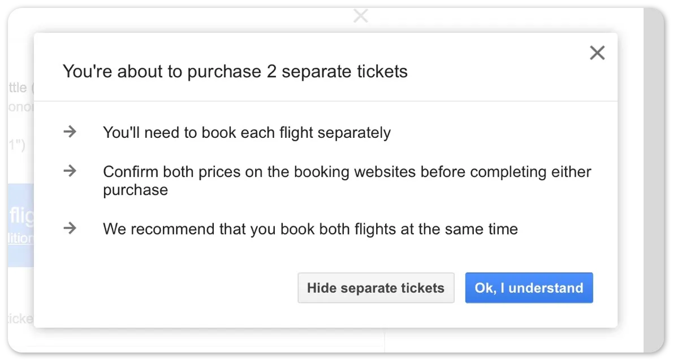Click the X icon to close the warning dialog

click(x=597, y=52)
